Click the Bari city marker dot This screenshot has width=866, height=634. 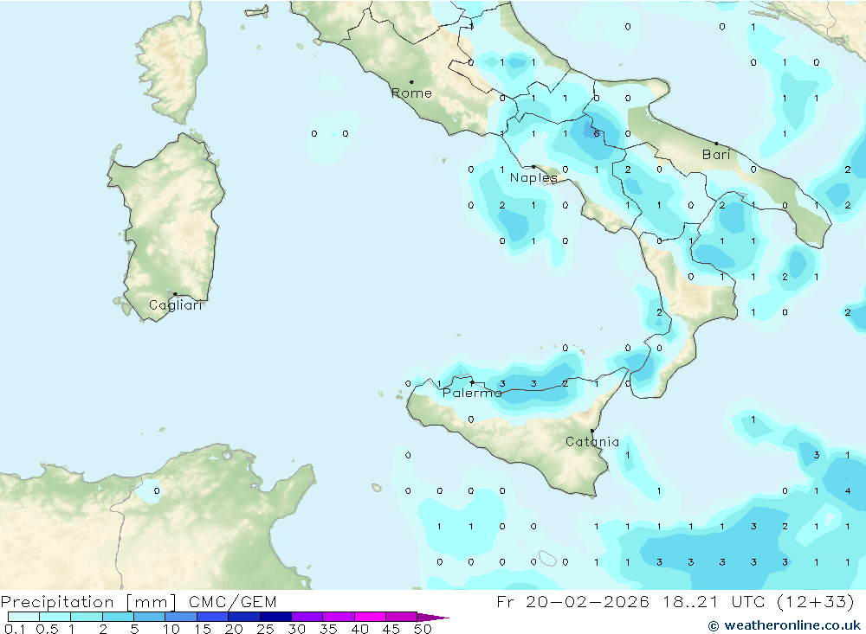point(716,144)
